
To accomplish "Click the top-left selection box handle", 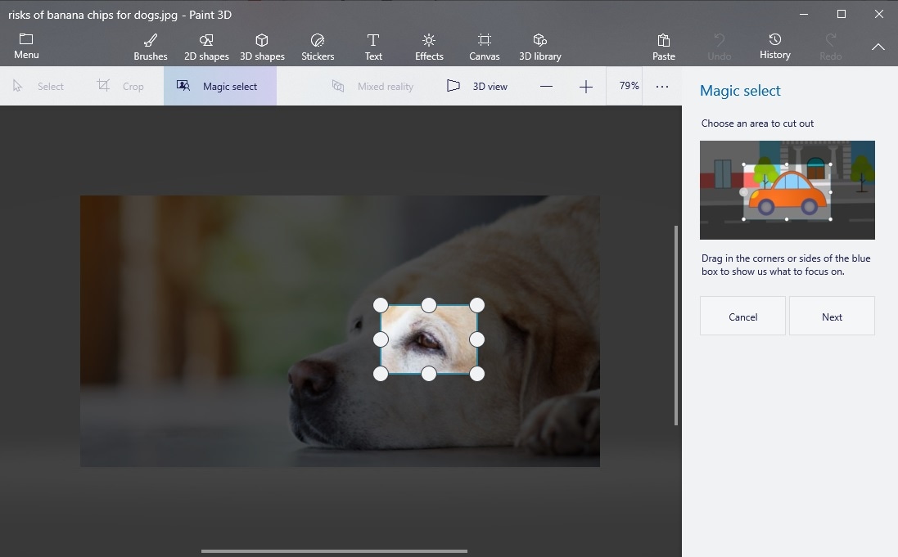I will 381,305.
